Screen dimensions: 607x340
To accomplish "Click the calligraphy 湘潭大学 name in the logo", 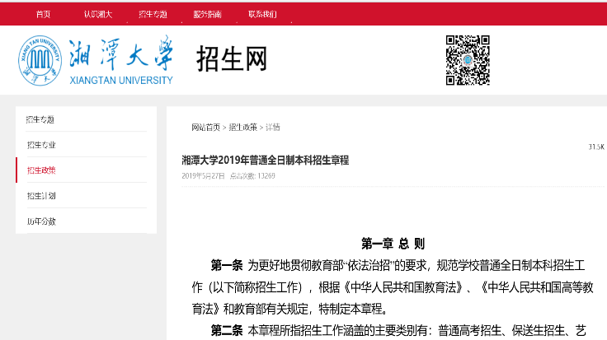I will pos(122,53).
